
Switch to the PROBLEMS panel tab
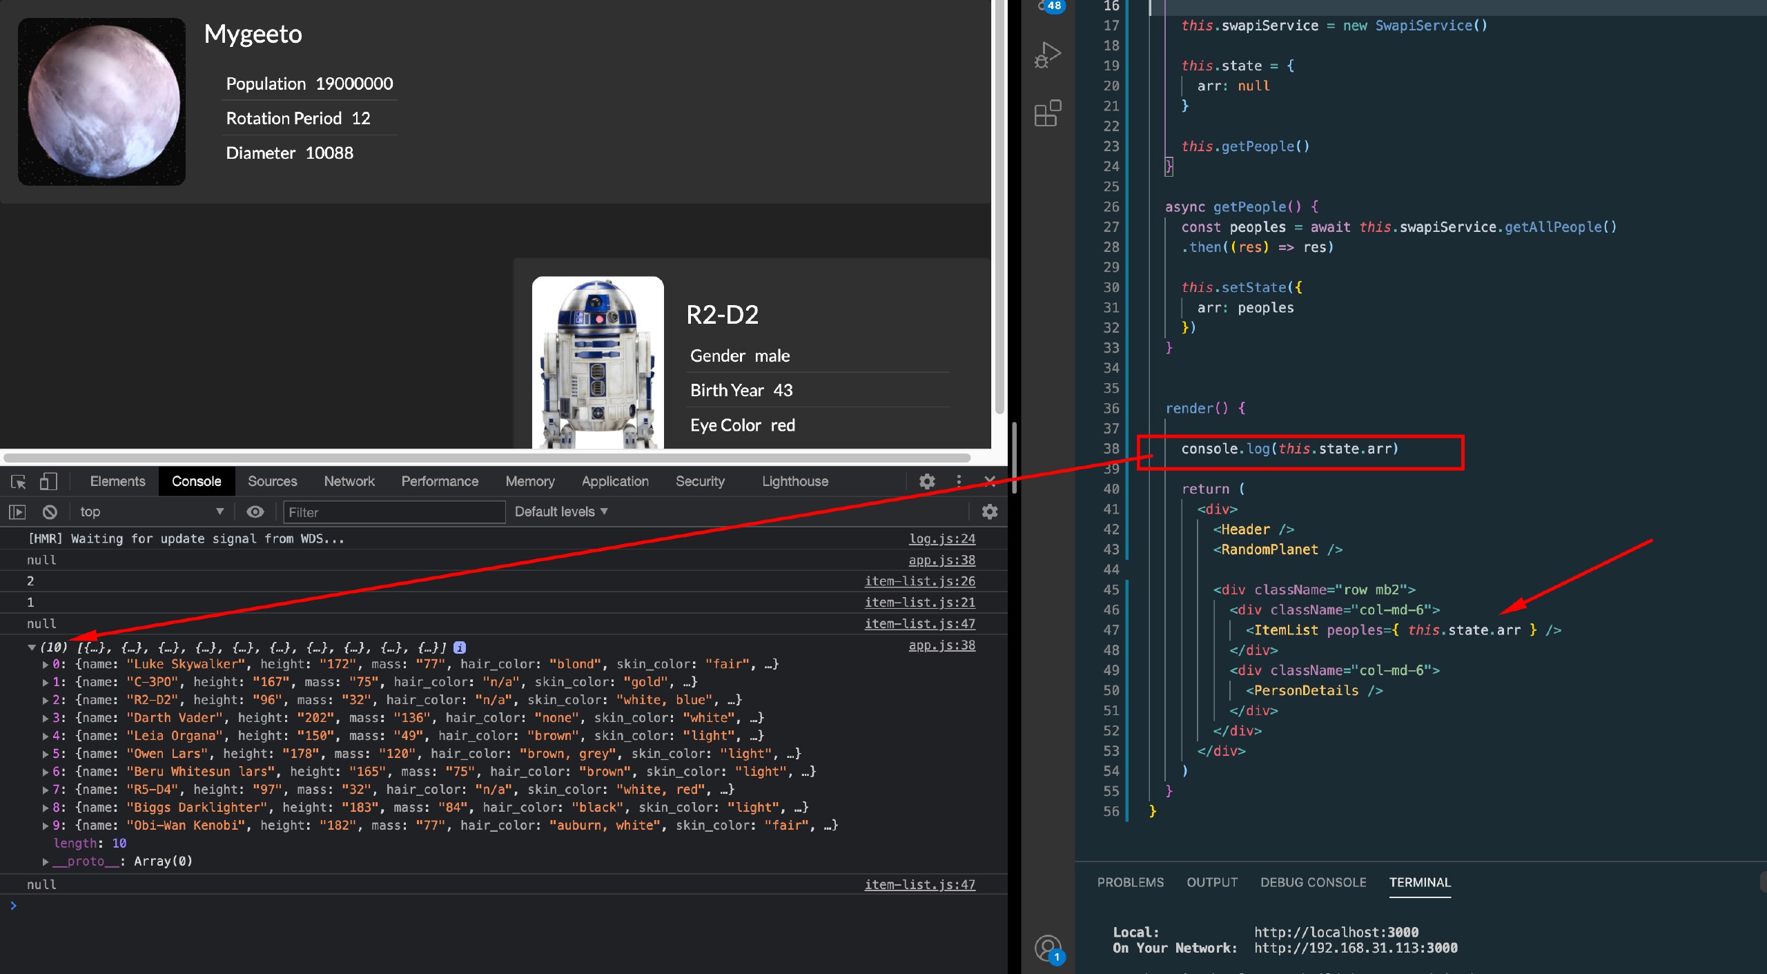click(x=1130, y=882)
